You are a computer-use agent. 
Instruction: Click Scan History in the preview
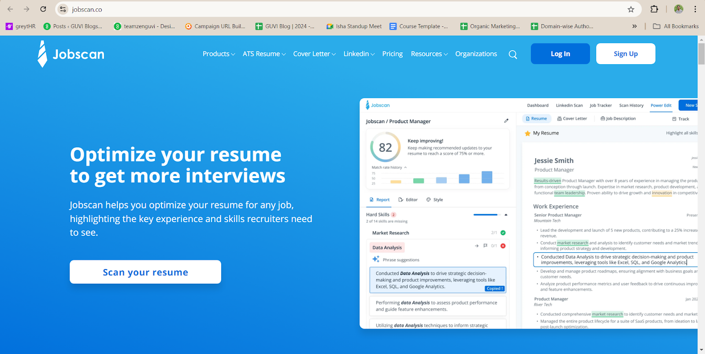click(631, 106)
